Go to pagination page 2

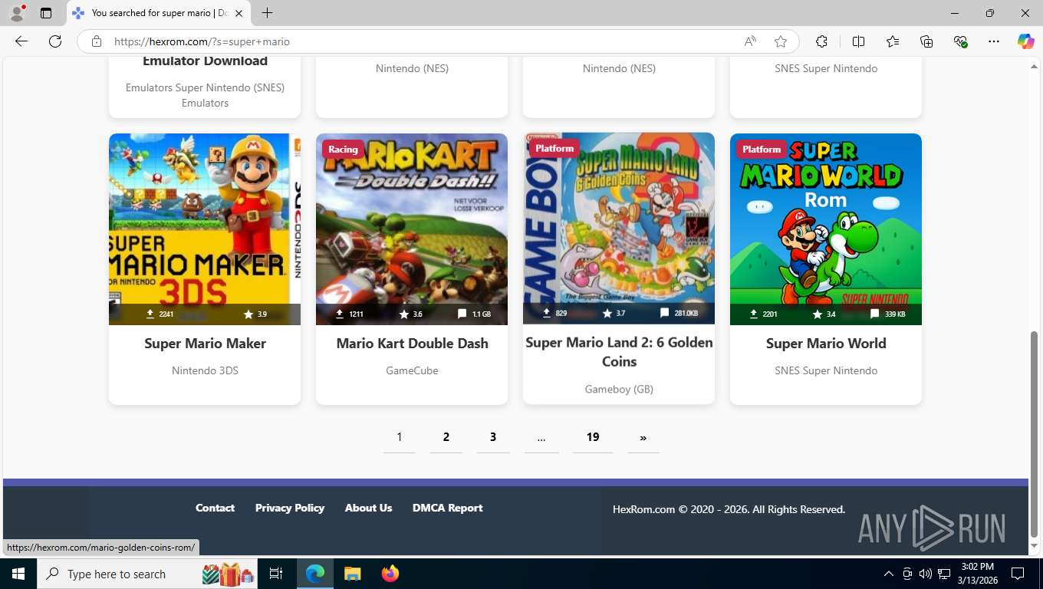click(446, 437)
